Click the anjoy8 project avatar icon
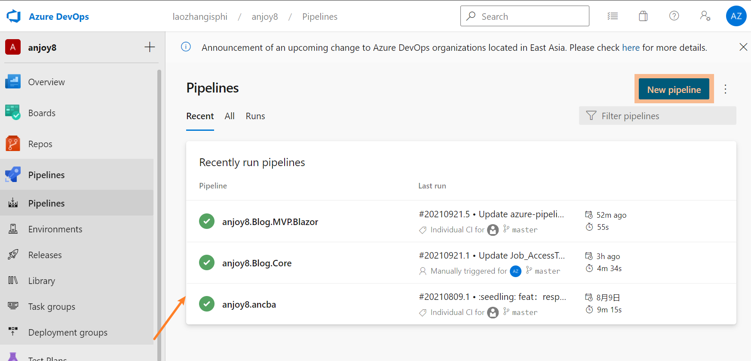 13,47
